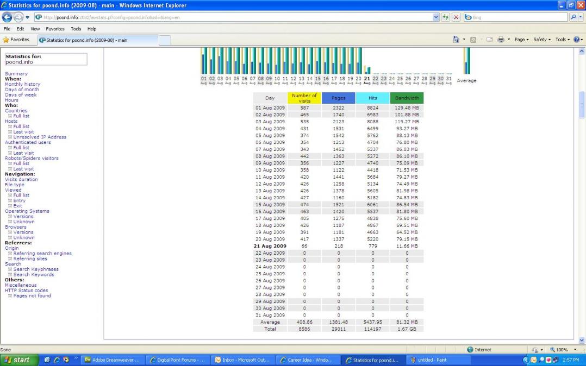This screenshot has height=366, width=586.
Task: Open the Hours link
Action: (11, 100)
